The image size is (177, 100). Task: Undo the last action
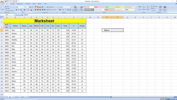pos(8,1)
